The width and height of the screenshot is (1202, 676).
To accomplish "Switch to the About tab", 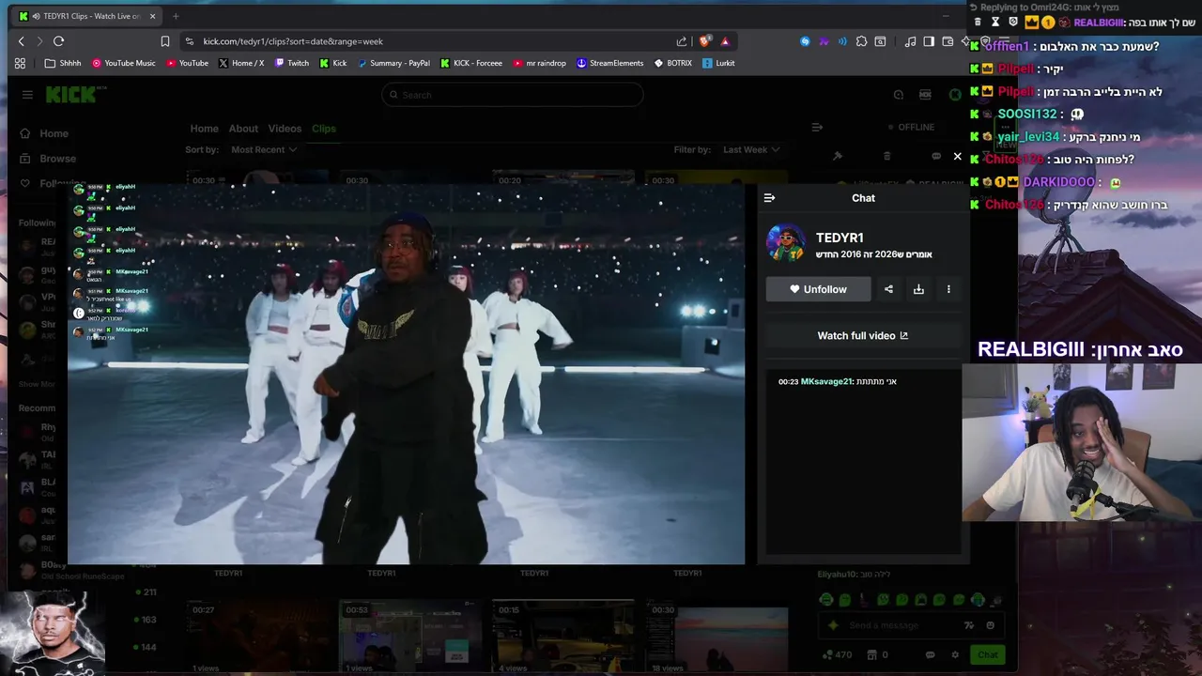I will coord(243,129).
